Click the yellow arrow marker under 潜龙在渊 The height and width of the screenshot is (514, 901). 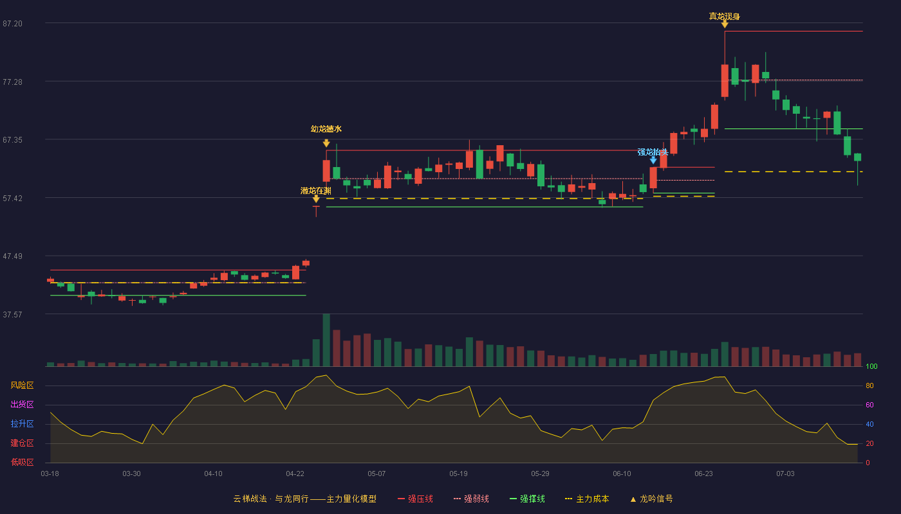[x=316, y=199]
